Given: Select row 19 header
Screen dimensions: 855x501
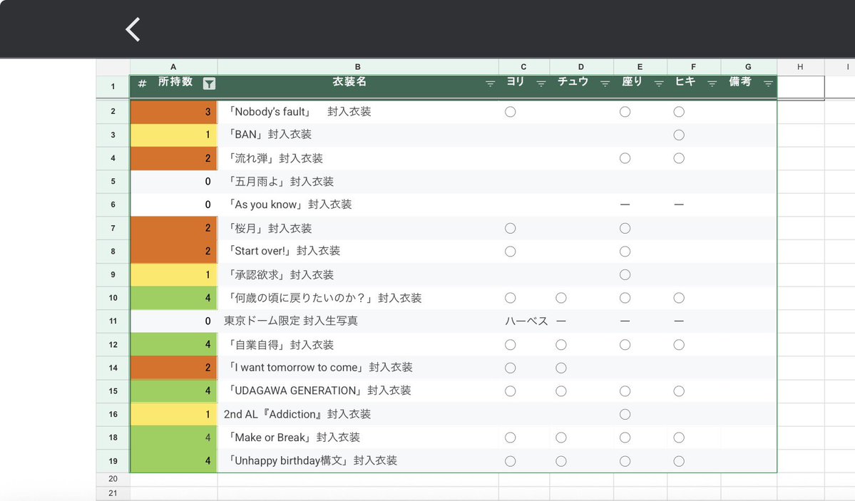Looking at the screenshot, I should coord(113,460).
